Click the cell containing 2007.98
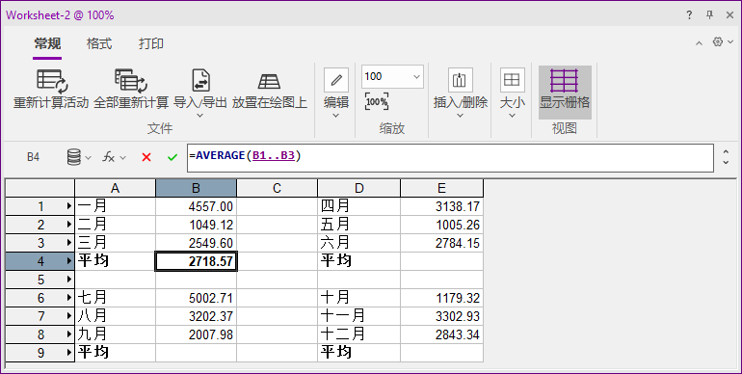The height and width of the screenshot is (374, 742). pos(196,334)
